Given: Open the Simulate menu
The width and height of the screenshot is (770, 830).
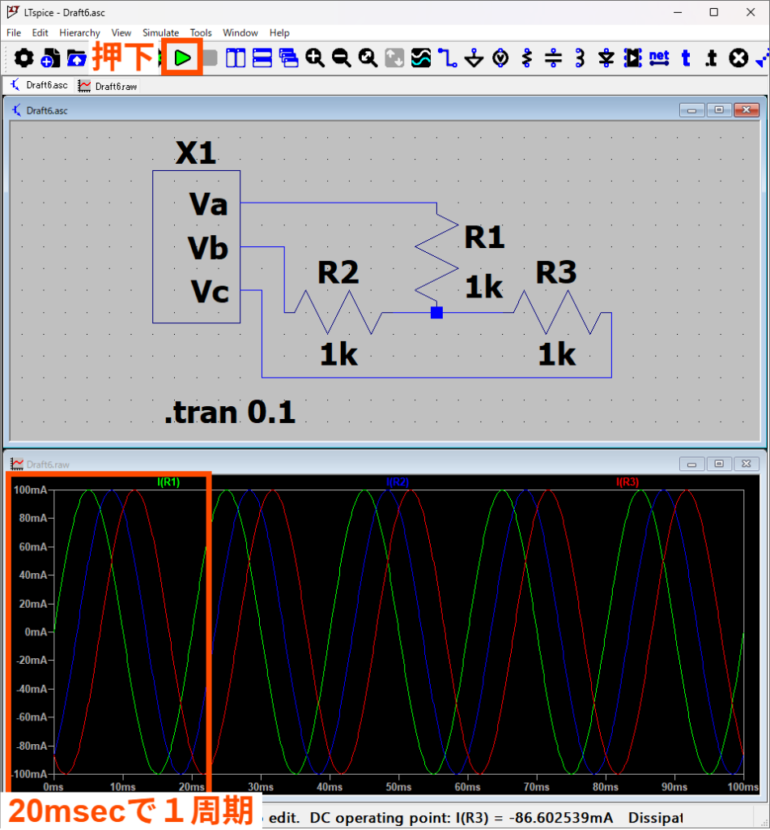Looking at the screenshot, I should (x=160, y=33).
